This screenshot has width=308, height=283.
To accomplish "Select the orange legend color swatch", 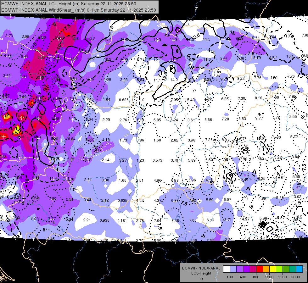I will 266,269.
